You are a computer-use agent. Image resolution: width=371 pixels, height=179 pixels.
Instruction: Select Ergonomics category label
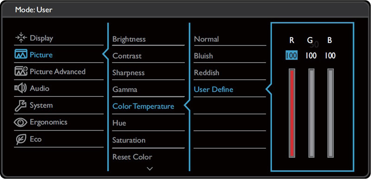[49, 122]
